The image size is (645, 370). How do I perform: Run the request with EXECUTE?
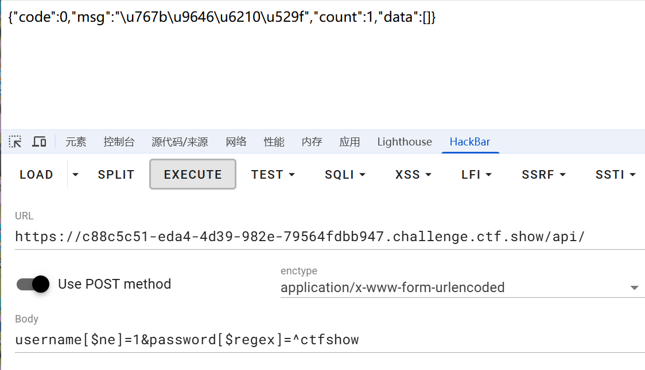[x=192, y=175]
